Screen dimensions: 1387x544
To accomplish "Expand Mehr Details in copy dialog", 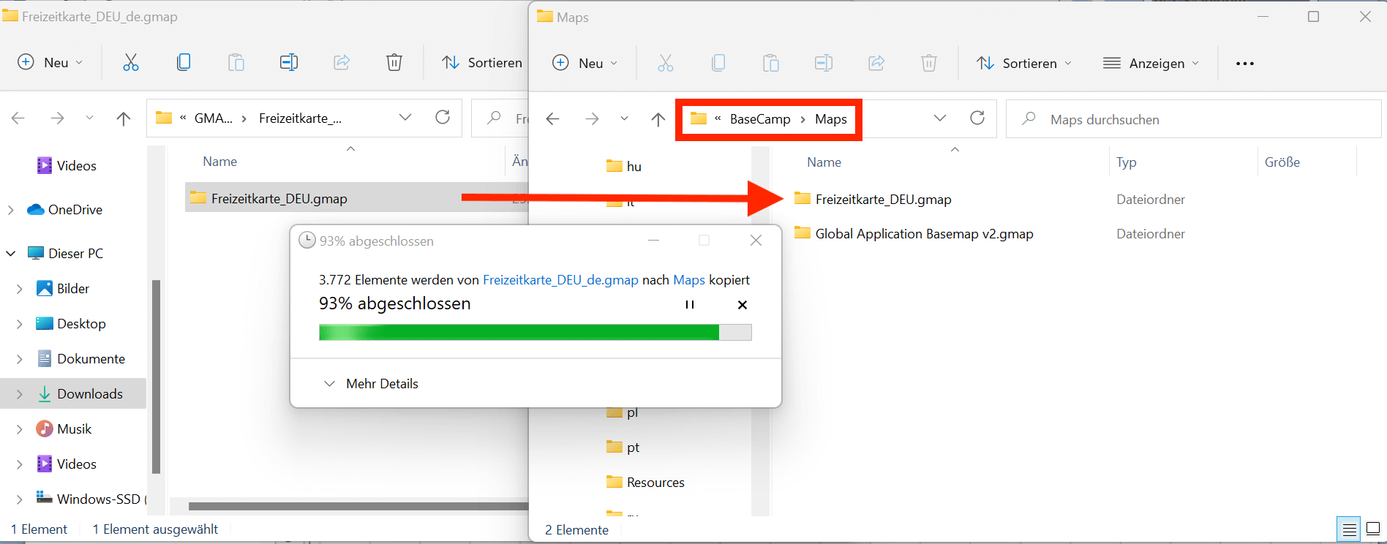I will click(372, 384).
